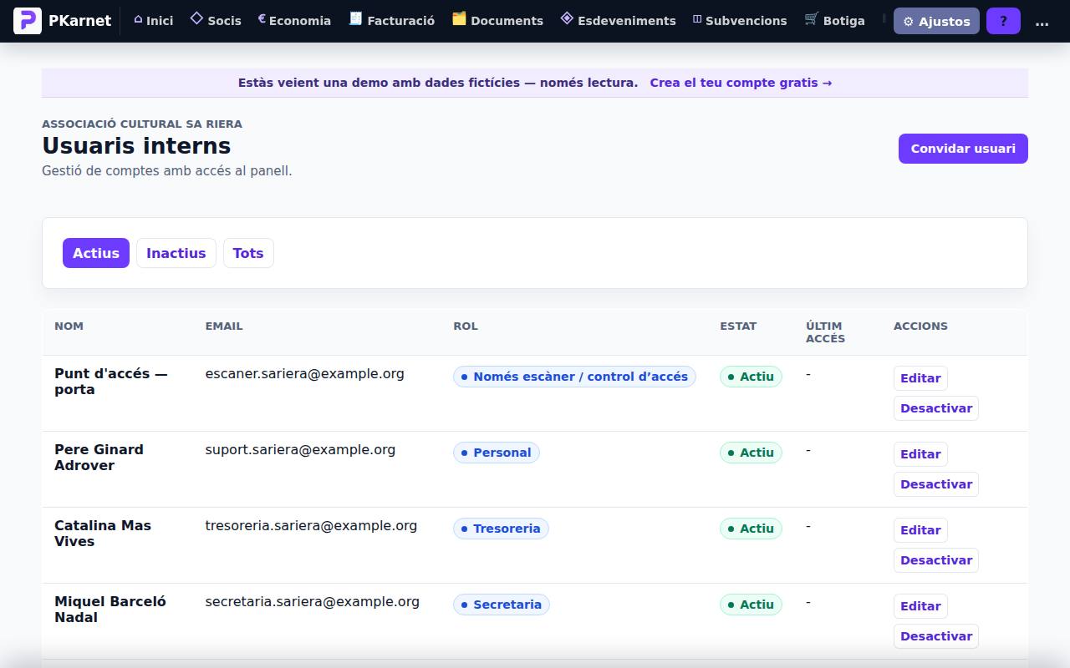Click the Usuaris interns page heading
Viewport: 1070px width, 668px height.
pyautogui.click(x=136, y=146)
